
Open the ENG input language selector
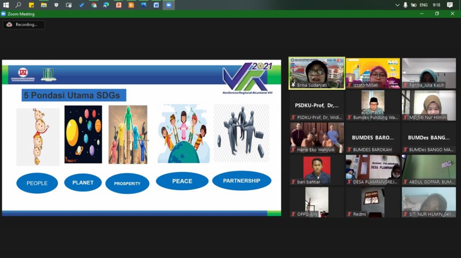[x=424, y=5]
